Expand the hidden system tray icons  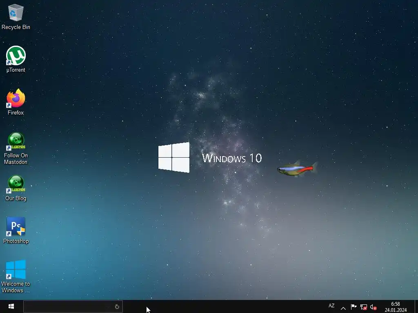343,308
